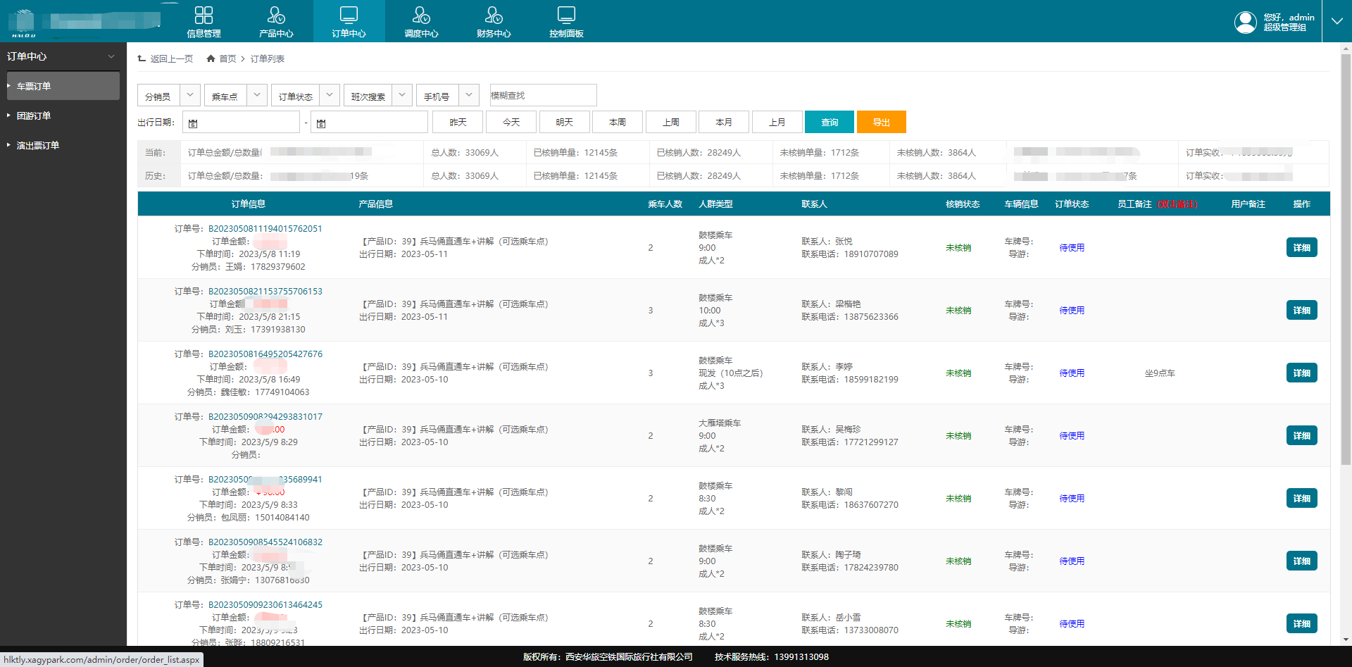Open 订单中心 in top navigation

click(349, 21)
